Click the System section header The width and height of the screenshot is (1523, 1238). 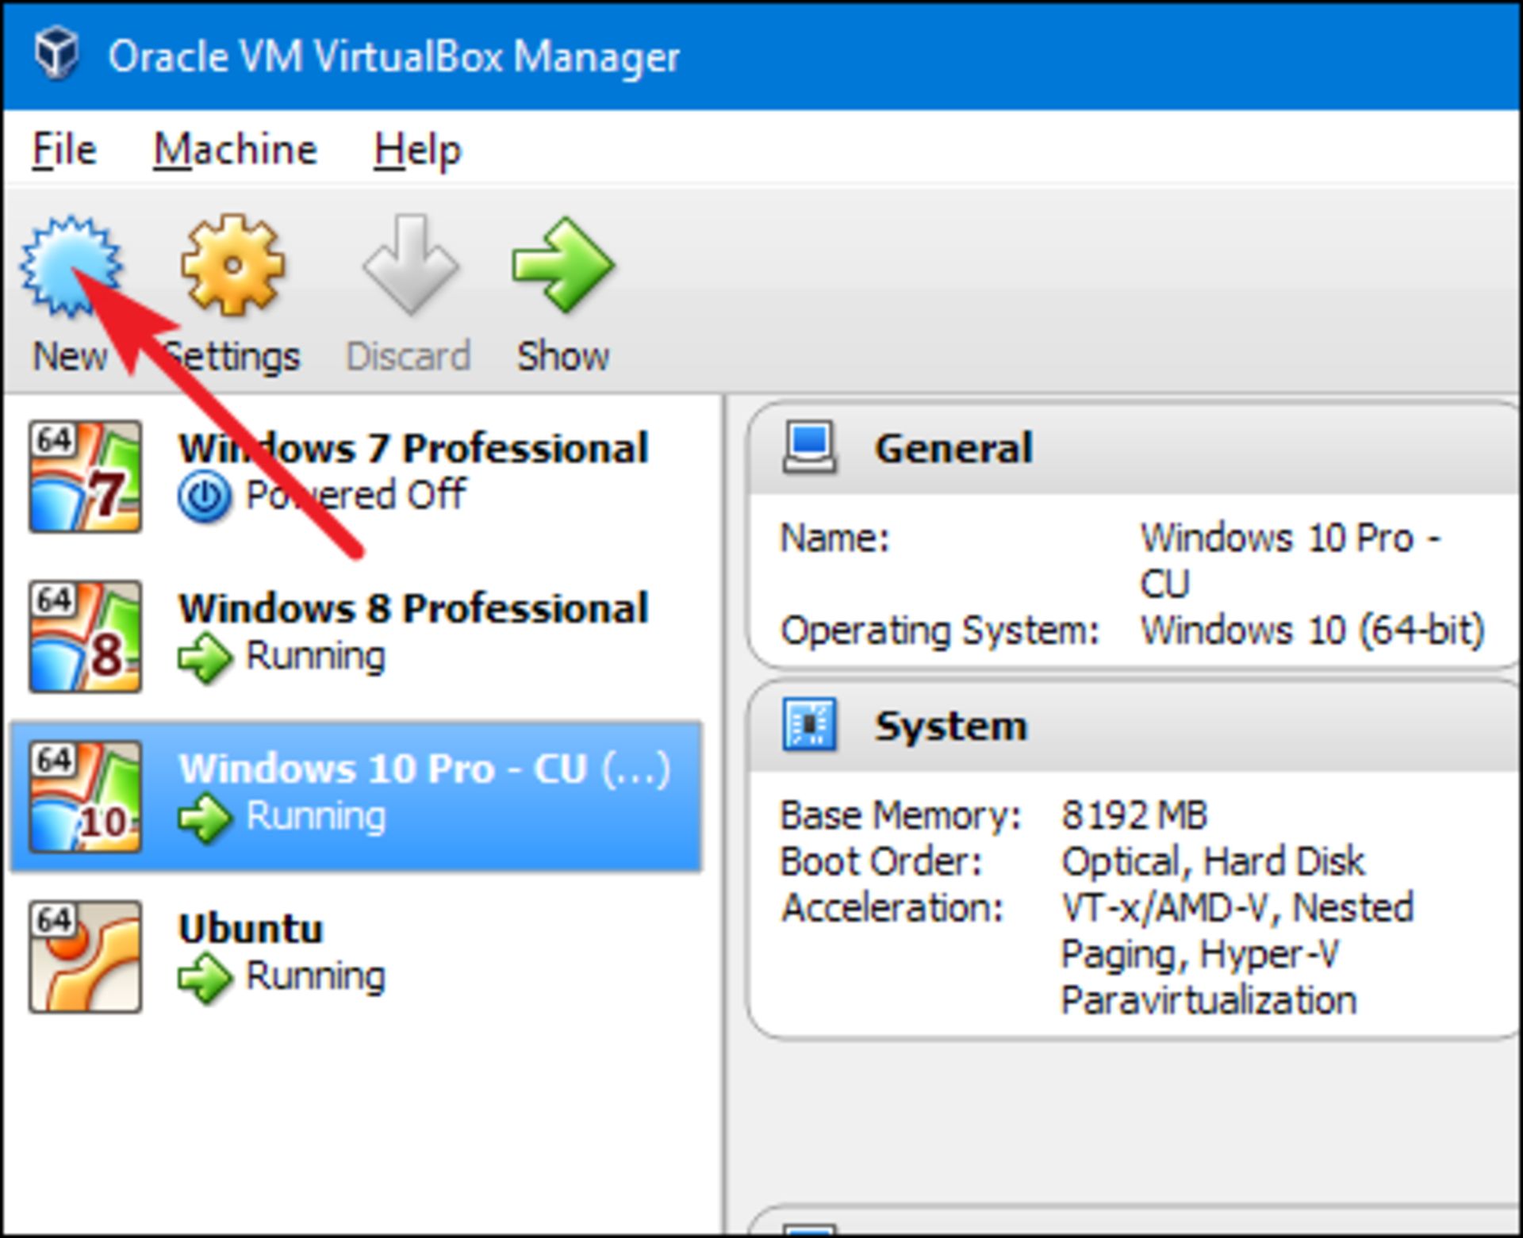[x=1134, y=725]
